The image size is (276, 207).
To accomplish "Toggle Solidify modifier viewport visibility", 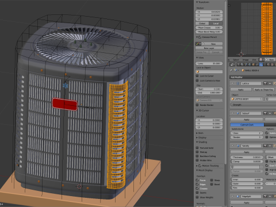I will tap(270, 145).
